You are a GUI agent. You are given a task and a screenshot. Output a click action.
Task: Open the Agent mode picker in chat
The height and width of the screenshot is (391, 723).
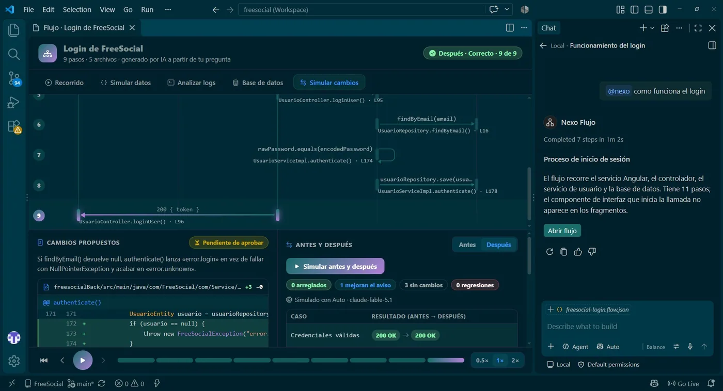coord(575,347)
